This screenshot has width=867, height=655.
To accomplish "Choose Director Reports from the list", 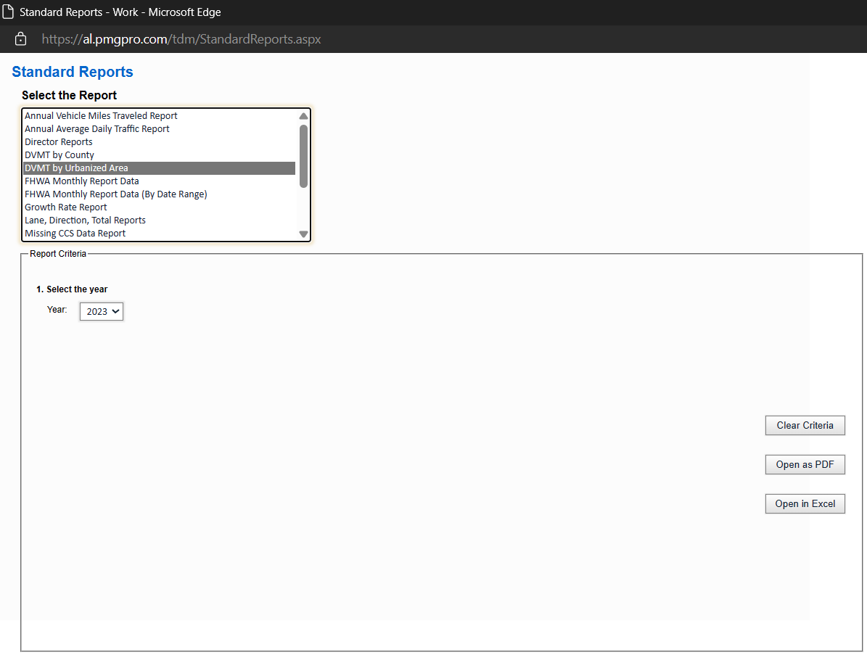I will click(x=159, y=142).
